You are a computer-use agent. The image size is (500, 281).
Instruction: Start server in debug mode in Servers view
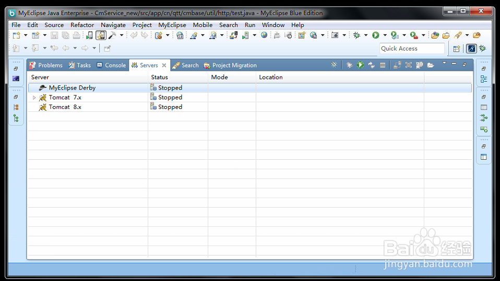(350, 65)
